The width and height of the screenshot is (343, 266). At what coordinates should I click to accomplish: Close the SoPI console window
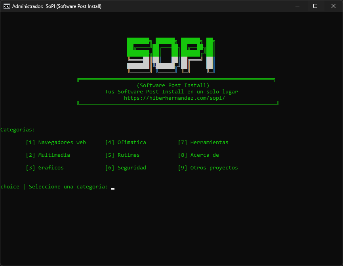(x=333, y=6)
